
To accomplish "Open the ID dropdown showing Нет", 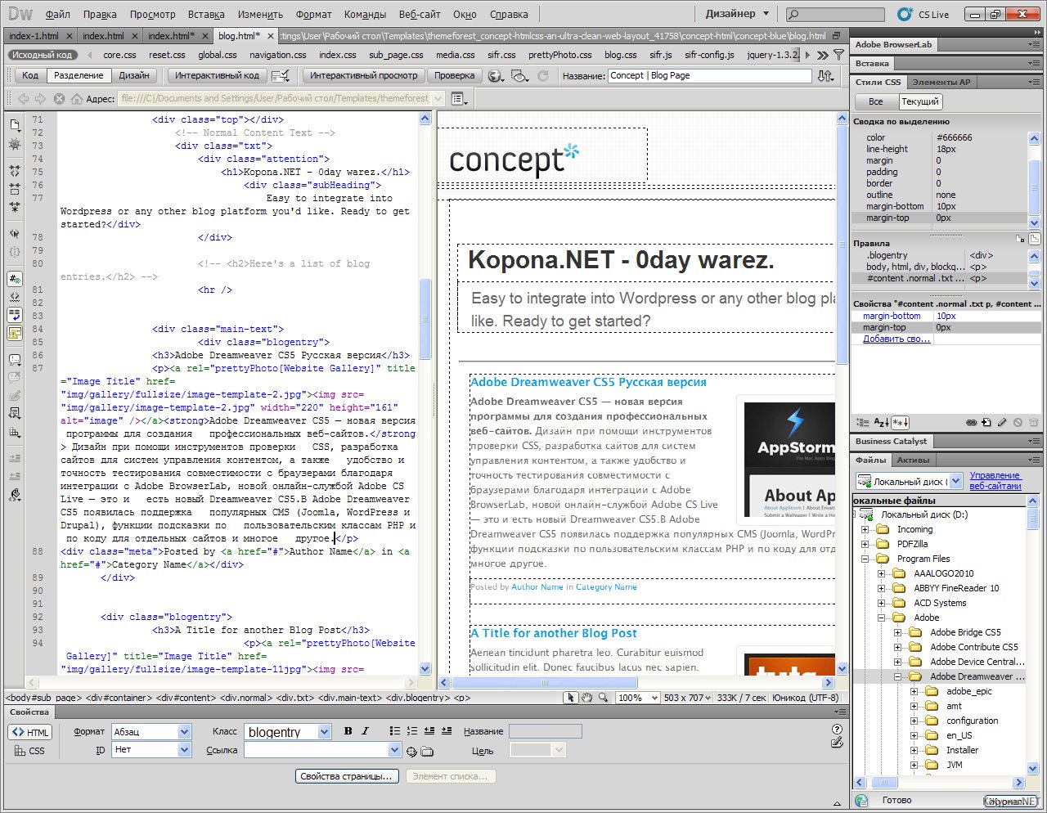I will (x=184, y=749).
